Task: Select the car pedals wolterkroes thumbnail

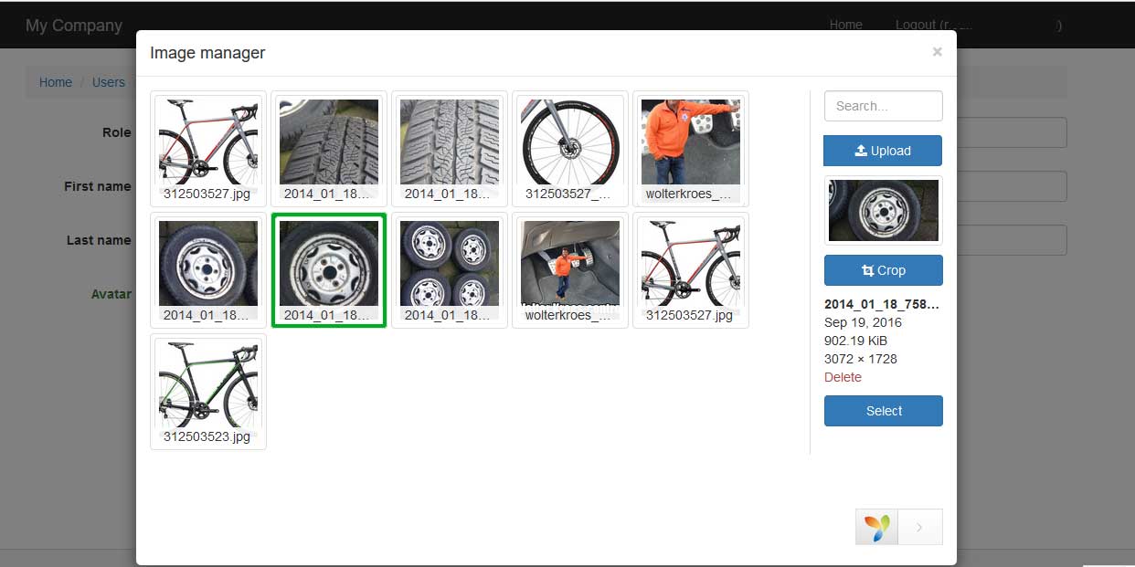Action: pyautogui.click(x=570, y=269)
